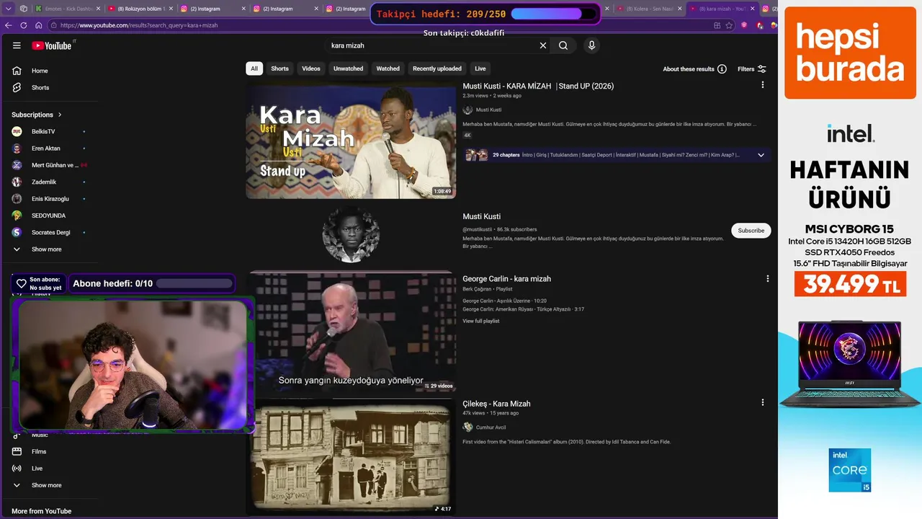
Task: Open more options for Musti Kusti video
Action: (x=763, y=85)
